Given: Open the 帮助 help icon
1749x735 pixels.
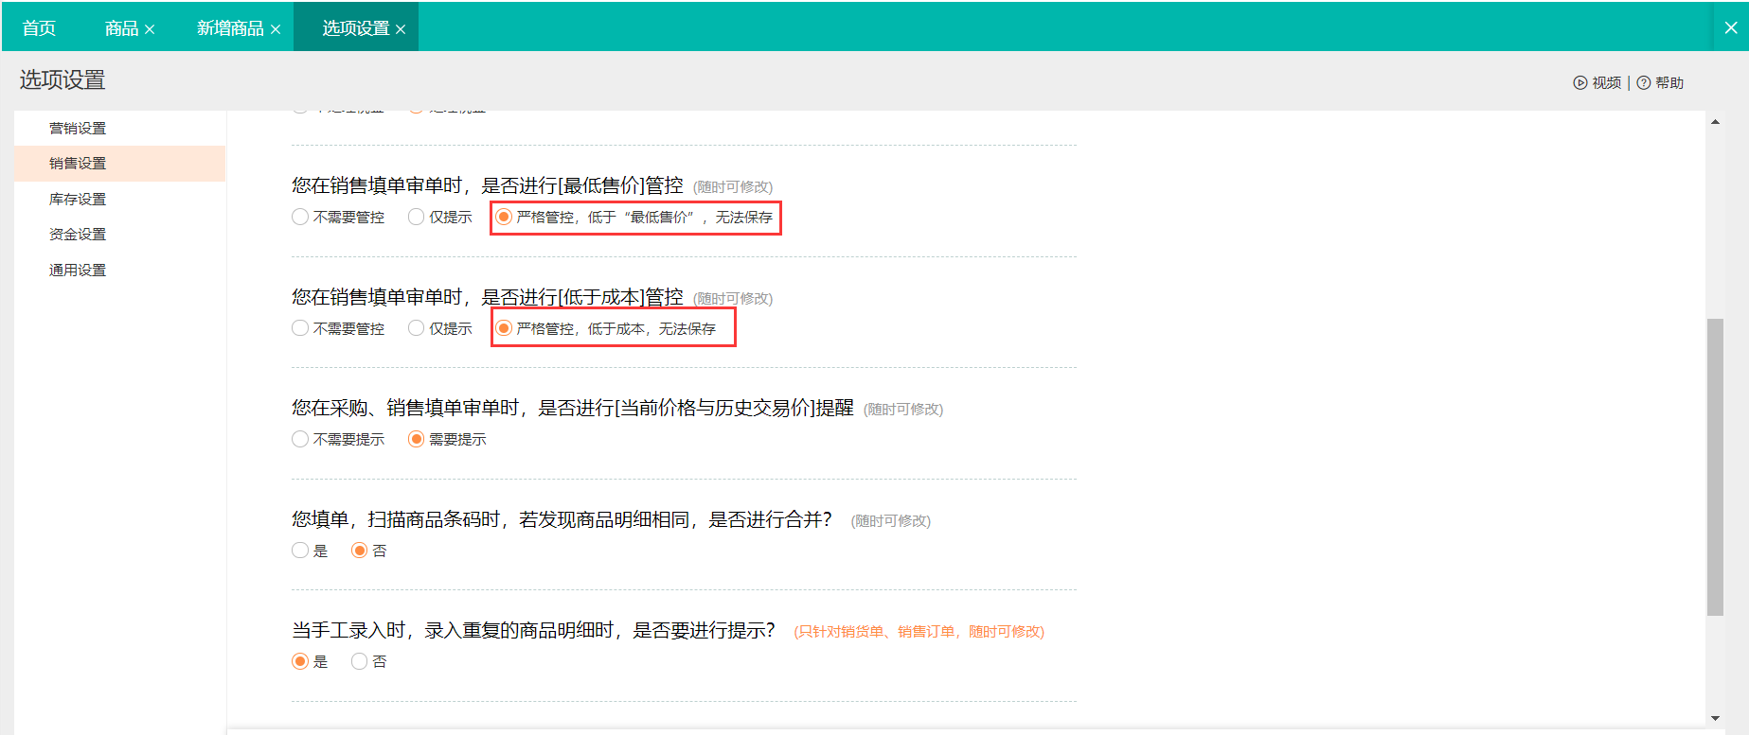Looking at the screenshot, I should pos(1644,83).
